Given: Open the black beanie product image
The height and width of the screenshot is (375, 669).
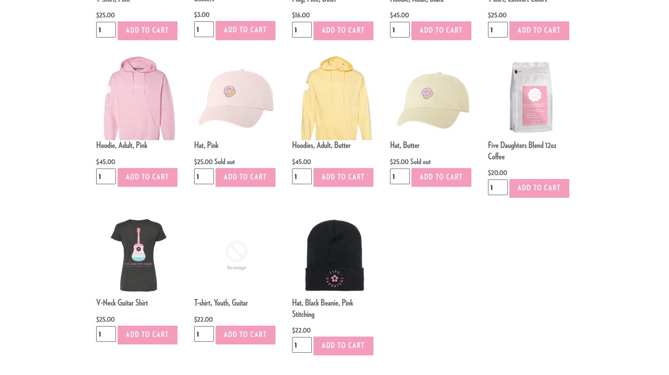Looking at the screenshot, I should point(334,255).
